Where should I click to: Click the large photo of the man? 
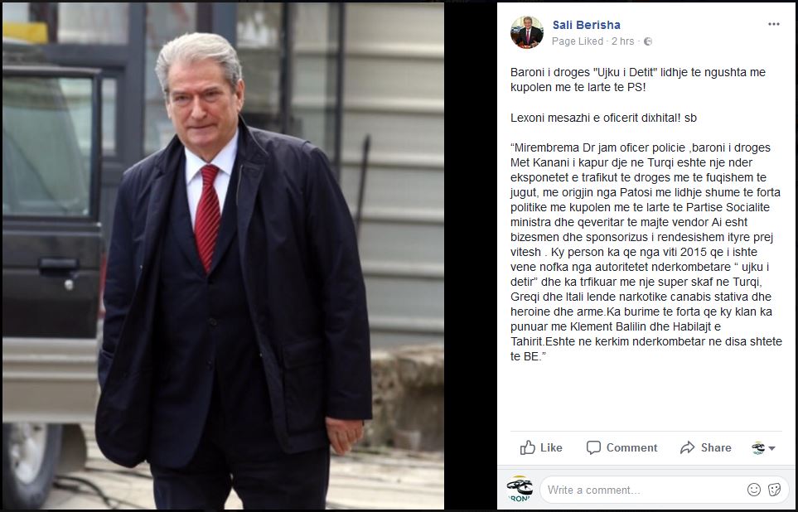(x=223, y=256)
